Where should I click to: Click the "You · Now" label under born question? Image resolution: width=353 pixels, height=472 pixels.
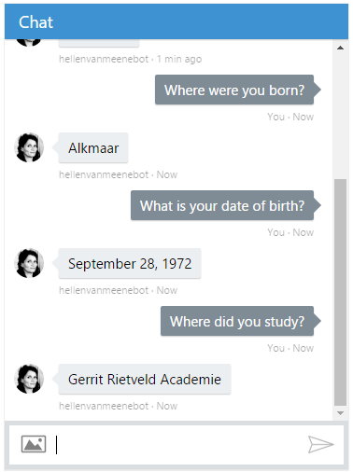tap(290, 117)
